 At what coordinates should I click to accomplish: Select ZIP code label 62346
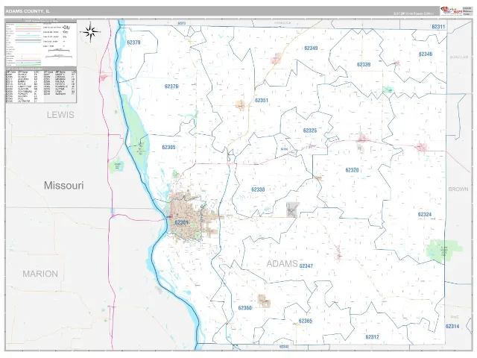pyautogui.click(x=426, y=54)
